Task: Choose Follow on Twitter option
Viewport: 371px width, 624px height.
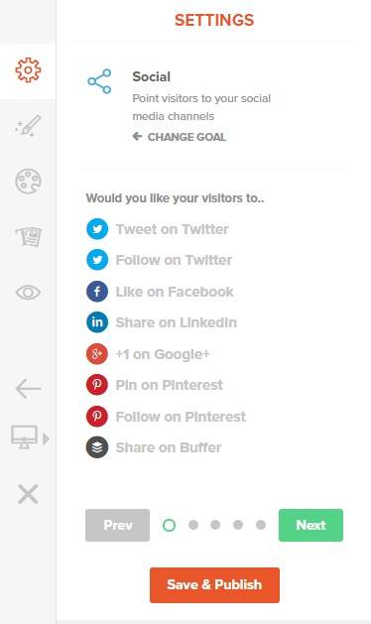Action: 160,260
